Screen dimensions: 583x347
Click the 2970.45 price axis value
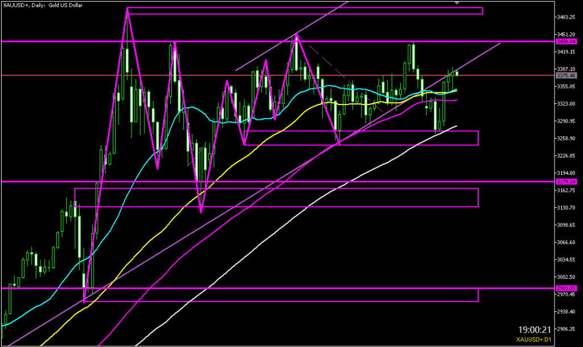[566, 294]
